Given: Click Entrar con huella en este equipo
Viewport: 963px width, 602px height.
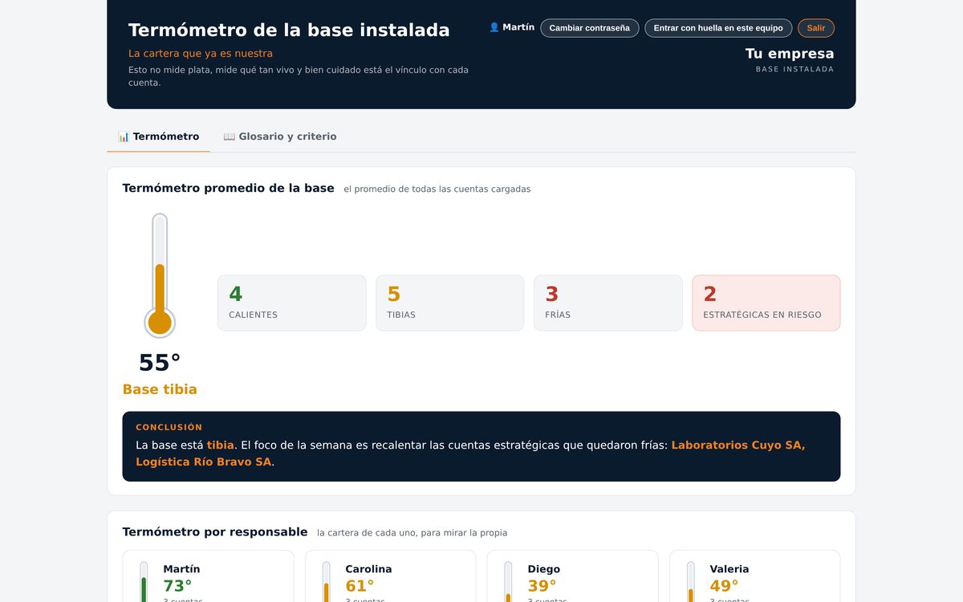Looking at the screenshot, I should [718, 28].
